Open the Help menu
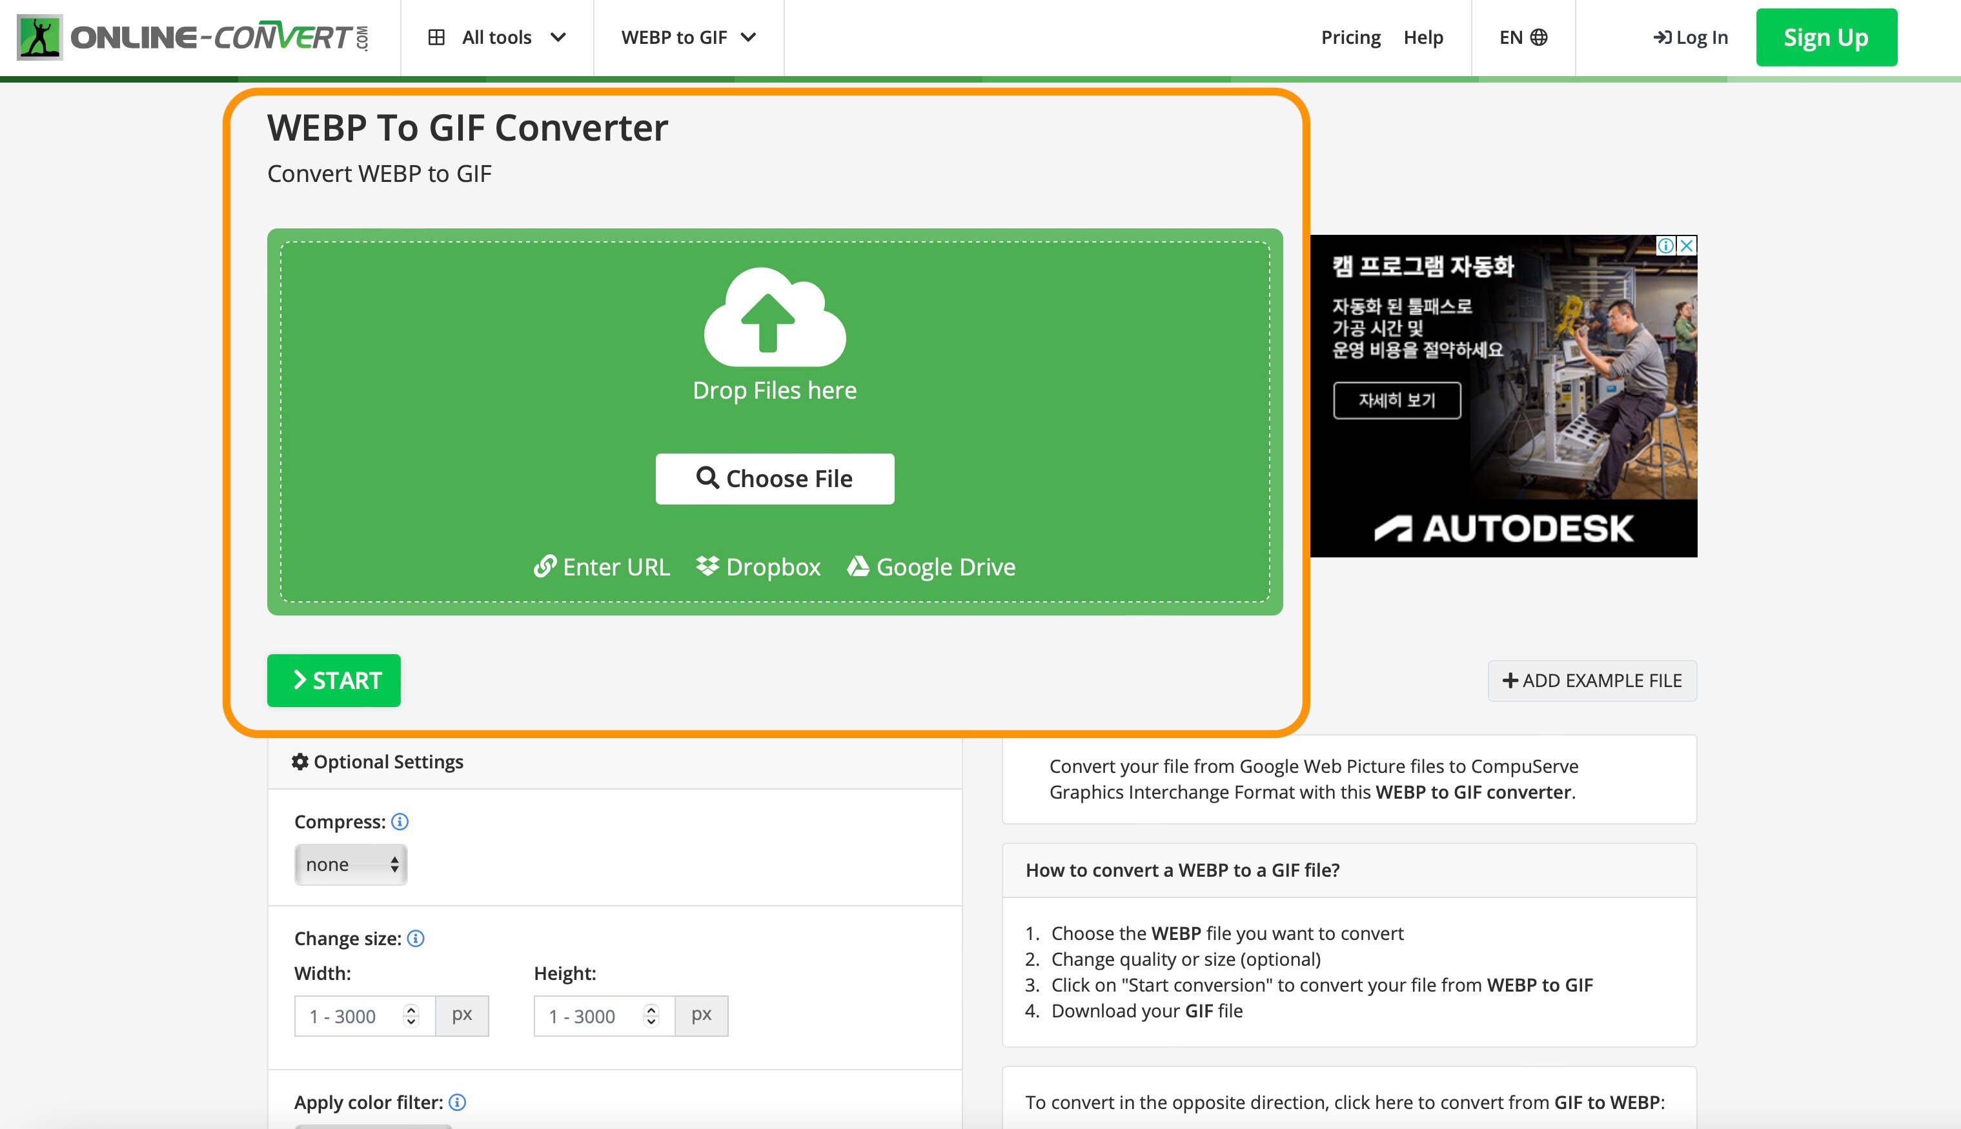The height and width of the screenshot is (1129, 1961). 1423,36
